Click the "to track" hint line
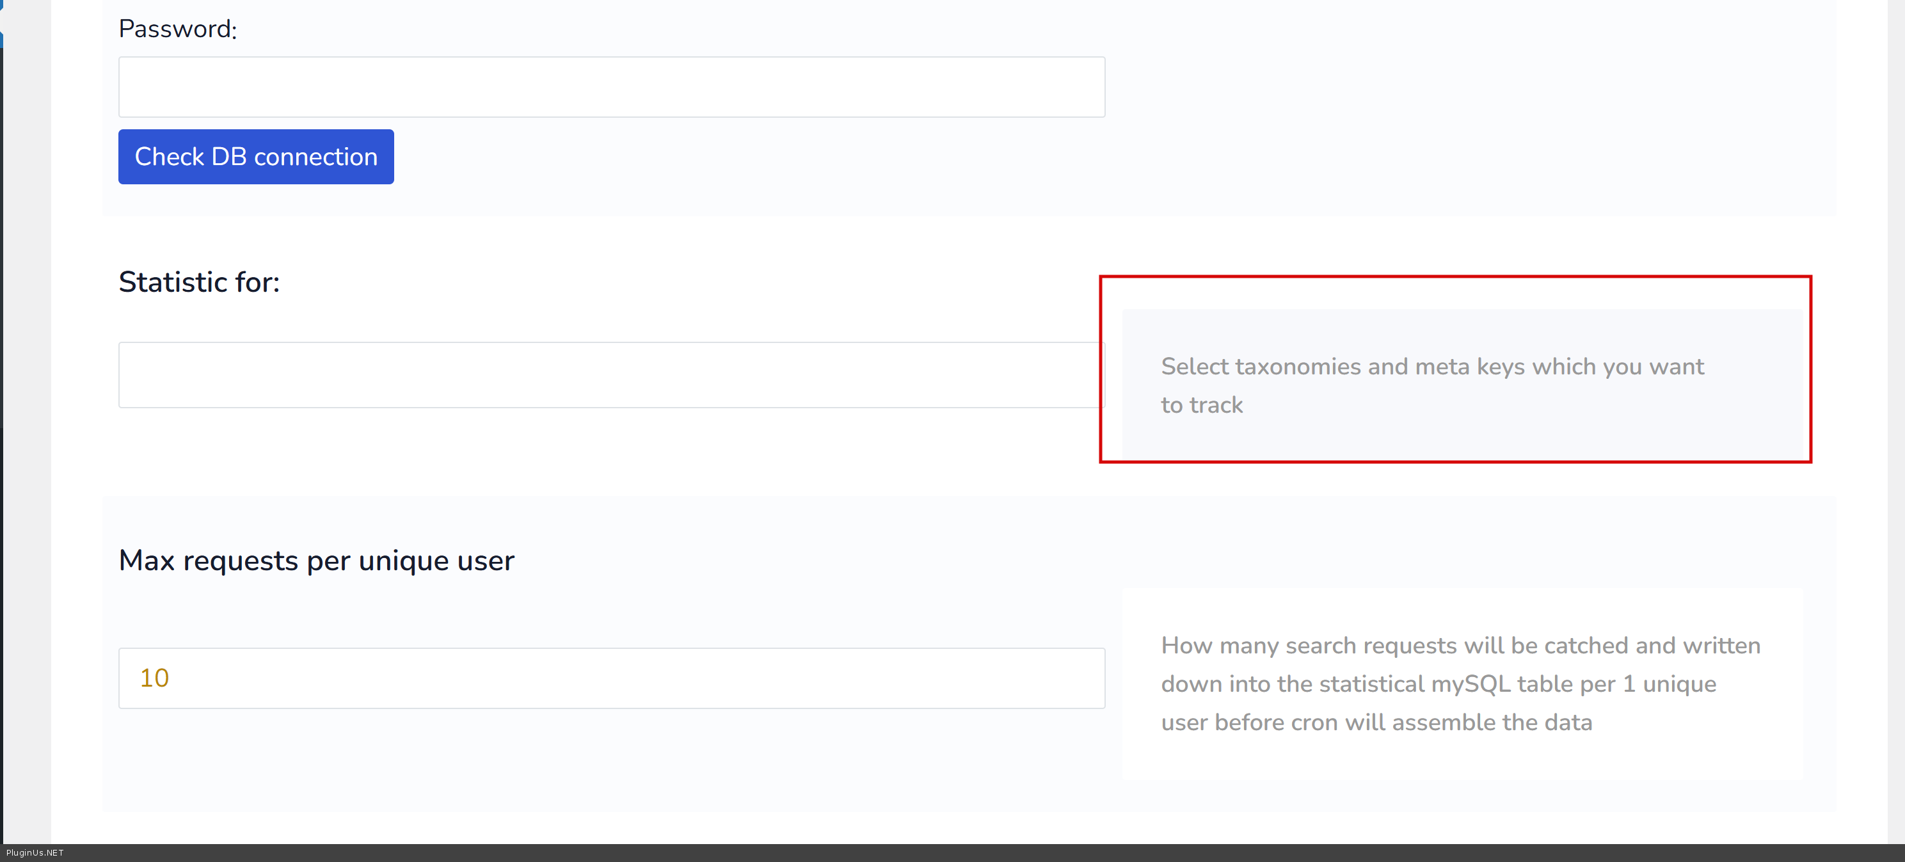 (x=1201, y=405)
